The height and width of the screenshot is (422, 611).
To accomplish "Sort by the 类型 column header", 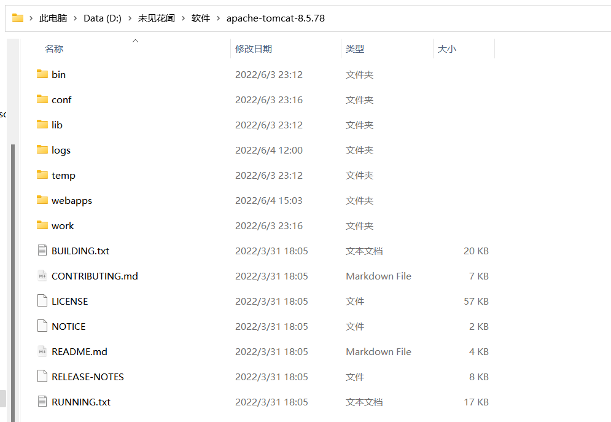I will click(354, 49).
